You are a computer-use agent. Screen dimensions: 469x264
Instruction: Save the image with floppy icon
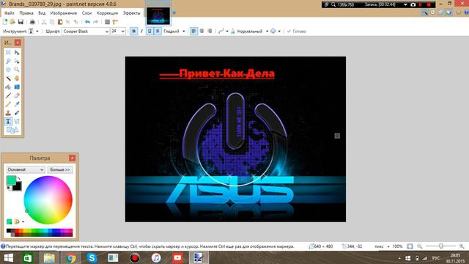pyautogui.click(x=21, y=22)
